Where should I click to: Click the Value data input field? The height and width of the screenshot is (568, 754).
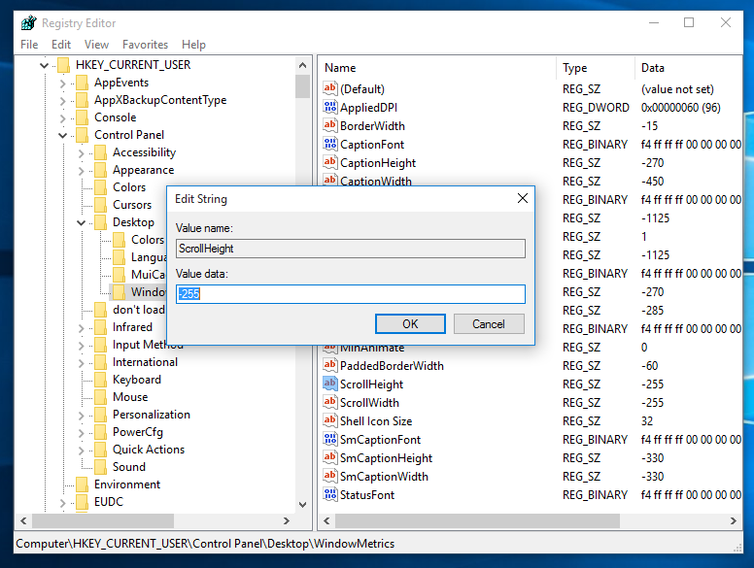pos(351,294)
